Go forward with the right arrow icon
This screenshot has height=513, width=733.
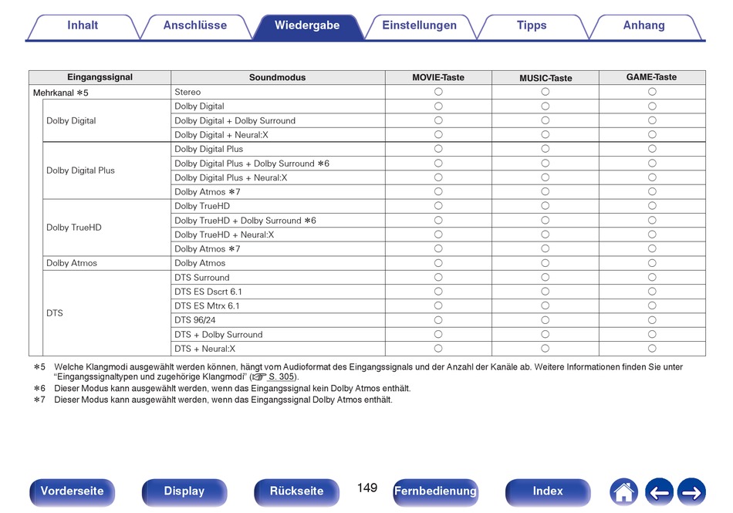[x=691, y=492]
